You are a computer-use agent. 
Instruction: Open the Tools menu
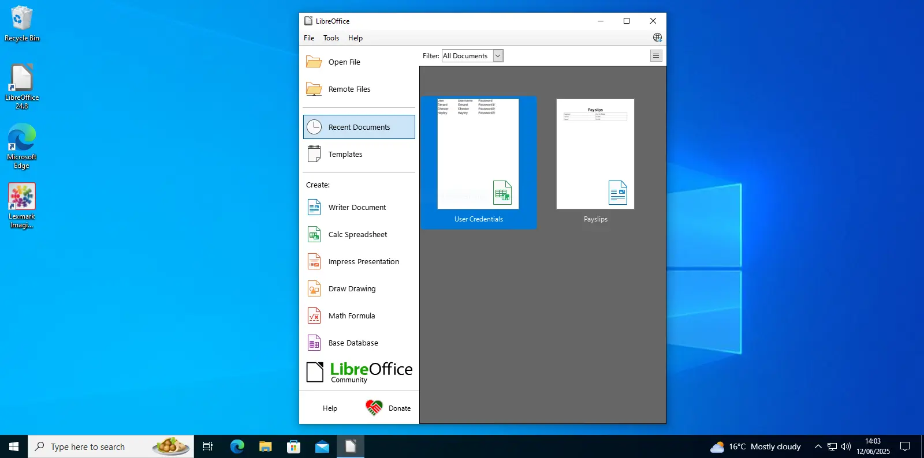point(331,38)
